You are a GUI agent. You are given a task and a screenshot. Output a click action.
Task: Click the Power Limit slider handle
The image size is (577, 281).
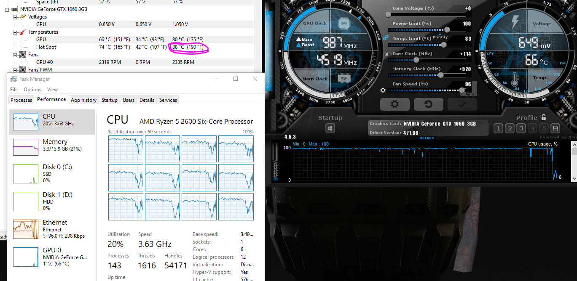[447, 29]
